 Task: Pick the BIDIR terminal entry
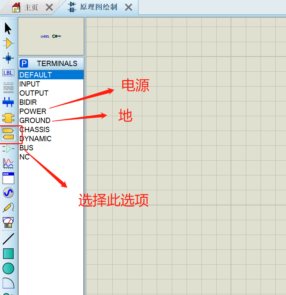[28, 102]
